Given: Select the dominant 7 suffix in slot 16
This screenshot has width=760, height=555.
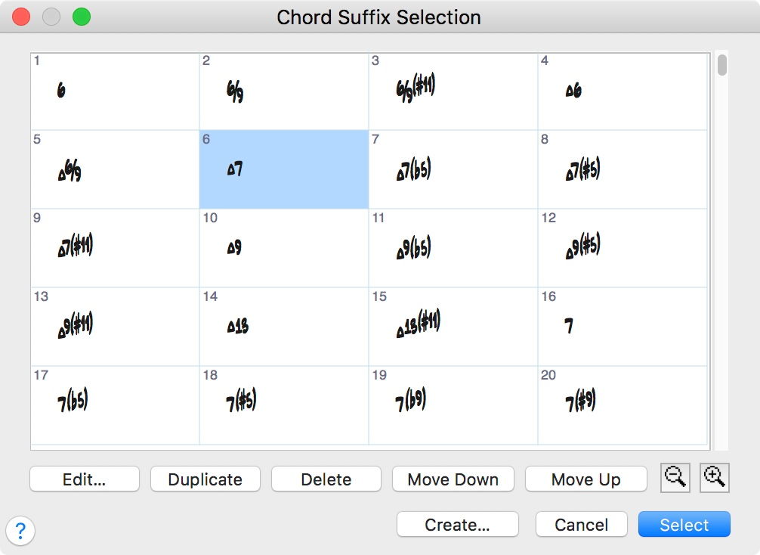Looking at the screenshot, I should point(623,327).
